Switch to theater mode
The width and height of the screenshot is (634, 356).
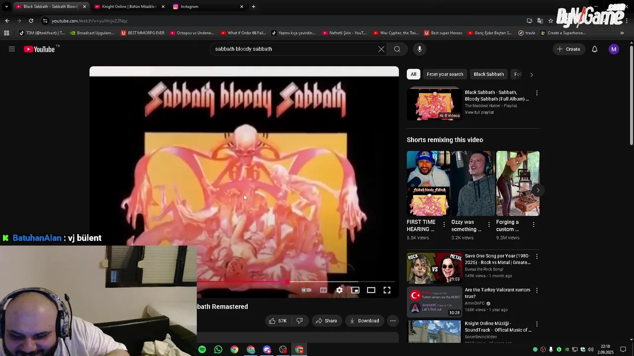tap(371, 290)
